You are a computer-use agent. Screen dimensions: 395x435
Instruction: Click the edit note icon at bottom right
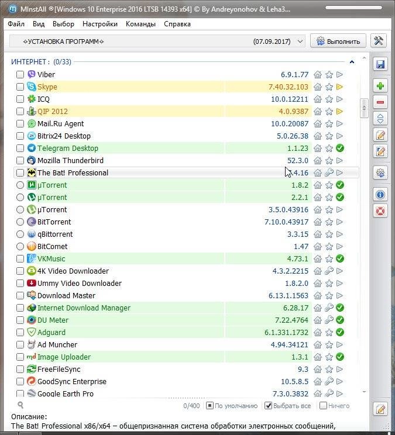point(380,409)
